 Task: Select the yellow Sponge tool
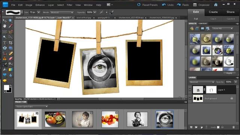tap(4, 81)
